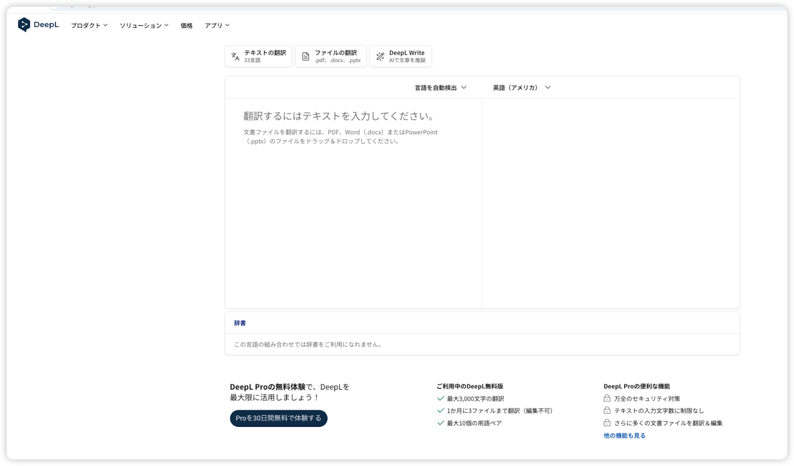The height and width of the screenshot is (466, 794).
Task: Switch to the テキストの翻訳 tab
Action: click(259, 56)
